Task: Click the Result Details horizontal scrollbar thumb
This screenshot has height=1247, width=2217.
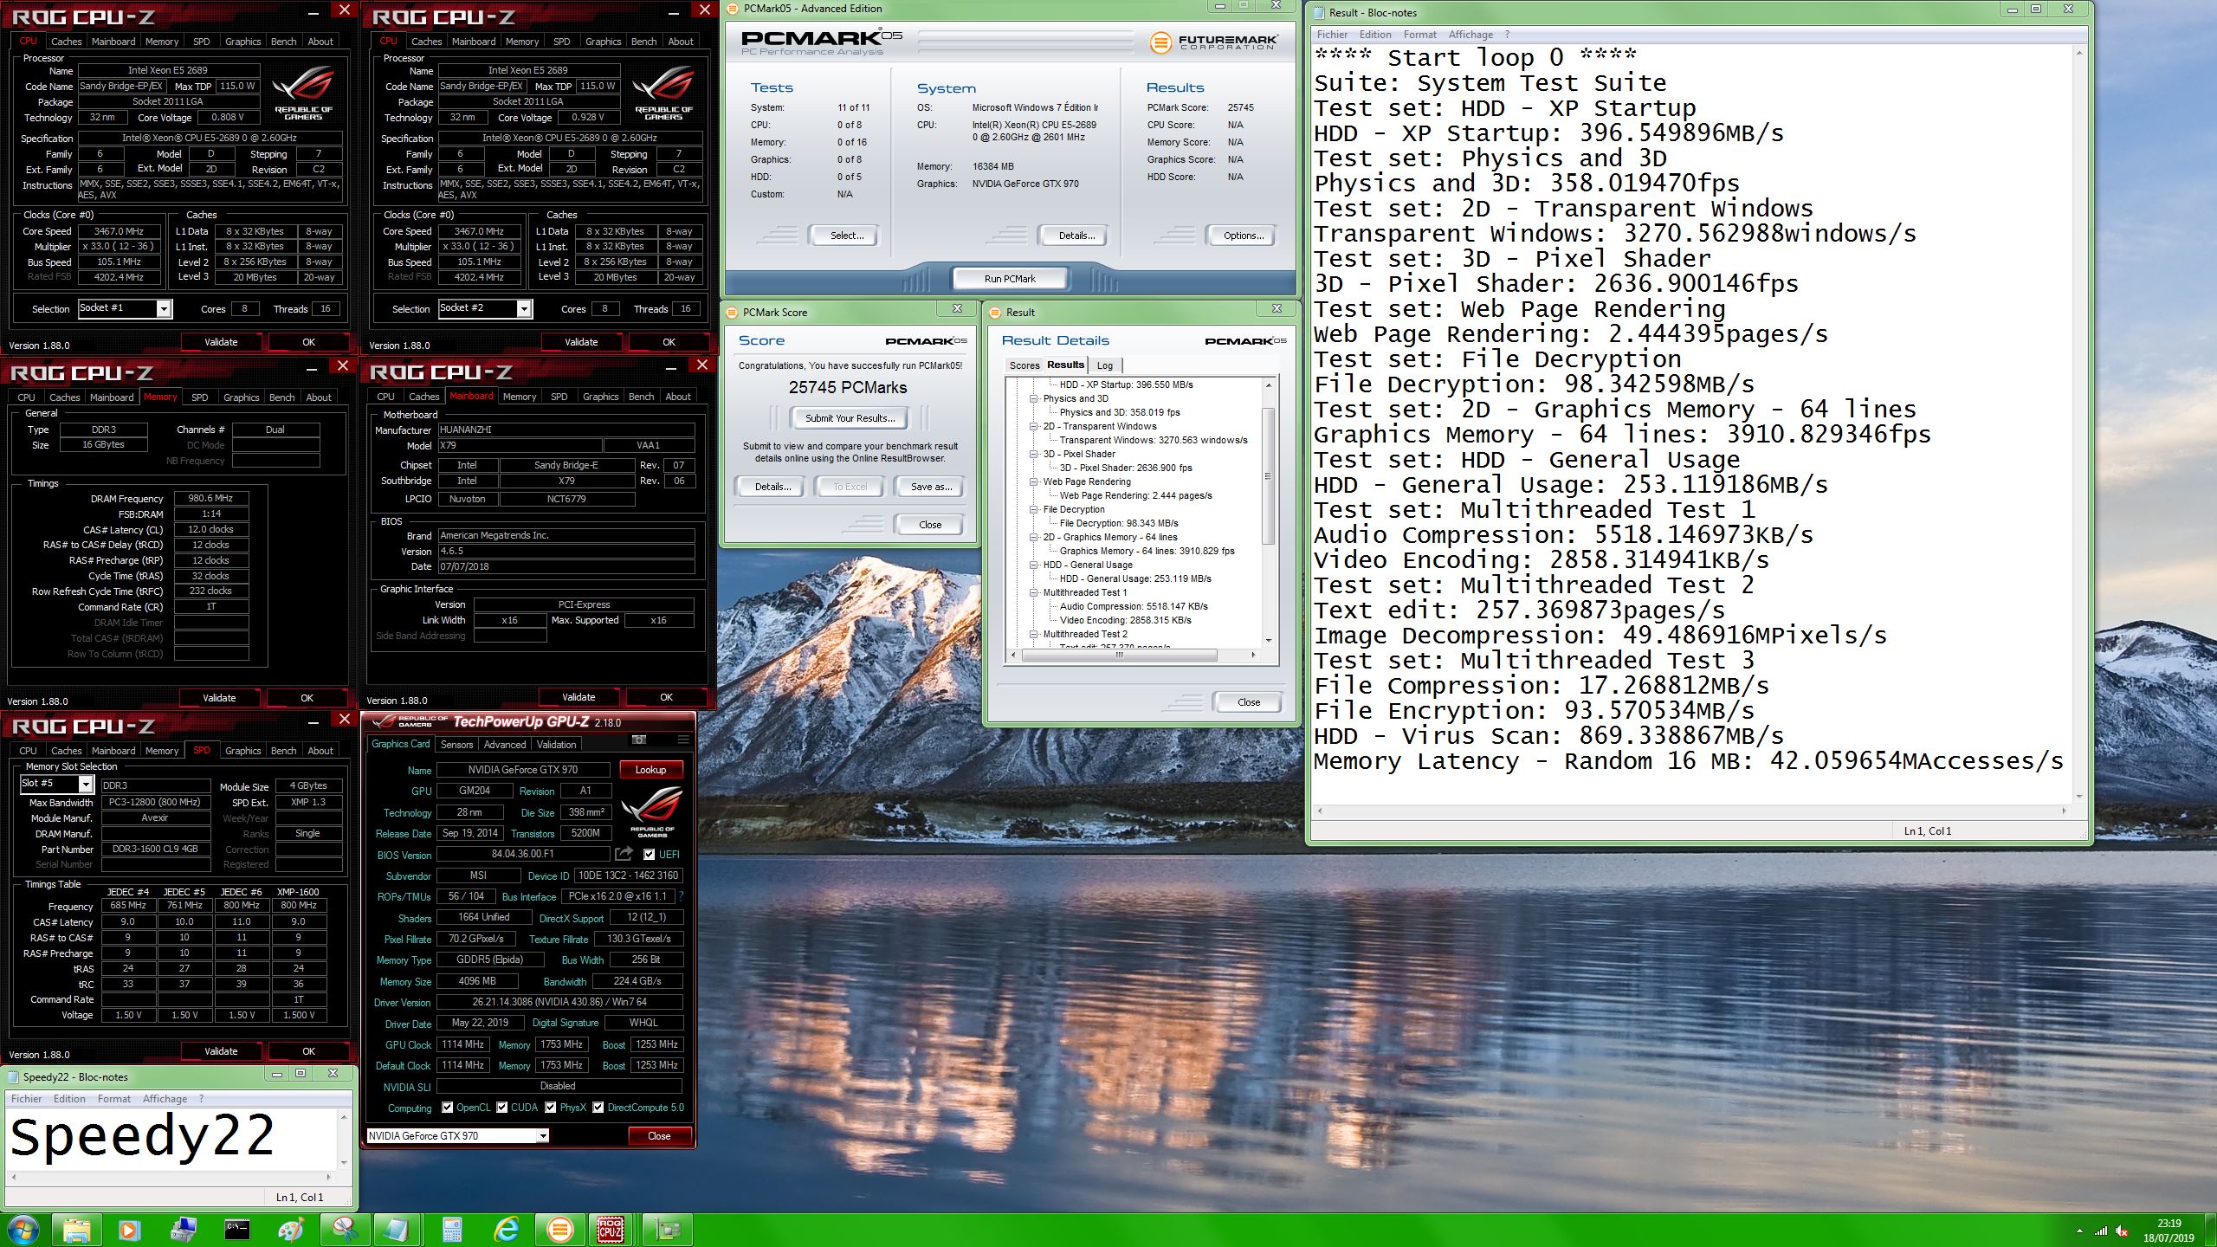Action: pyautogui.click(x=1119, y=656)
